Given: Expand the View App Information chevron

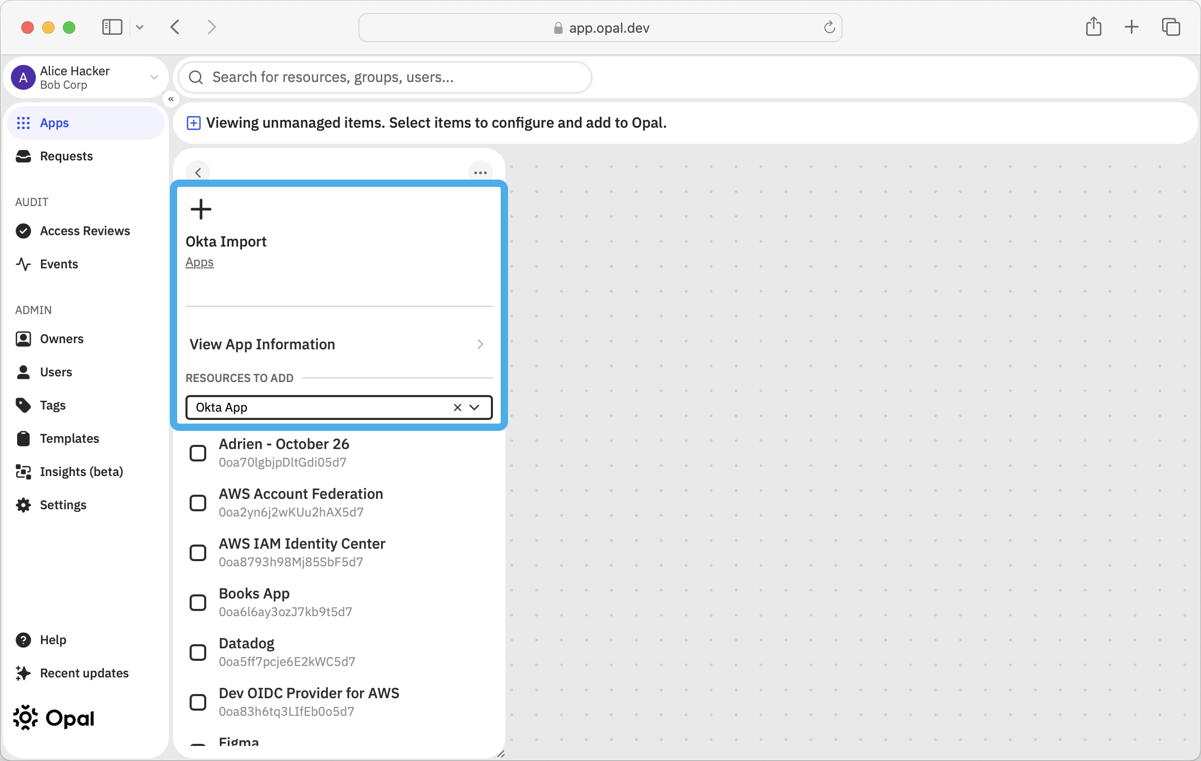Looking at the screenshot, I should click(x=481, y=344).
